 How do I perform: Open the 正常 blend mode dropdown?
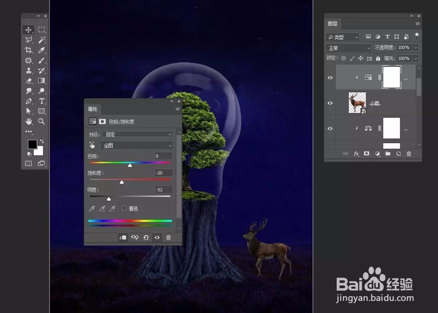point(349,48)
